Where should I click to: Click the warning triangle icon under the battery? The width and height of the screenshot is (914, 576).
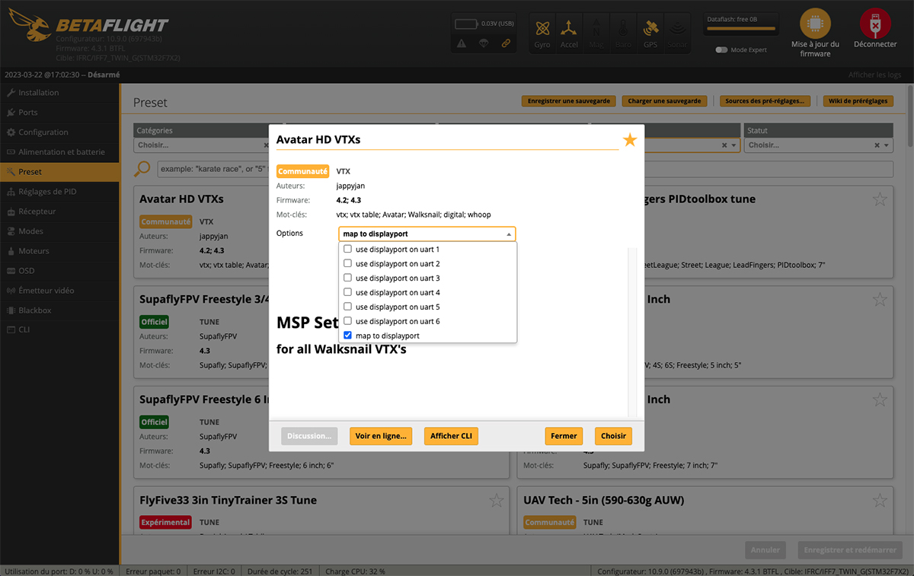[x=462, y=43]
